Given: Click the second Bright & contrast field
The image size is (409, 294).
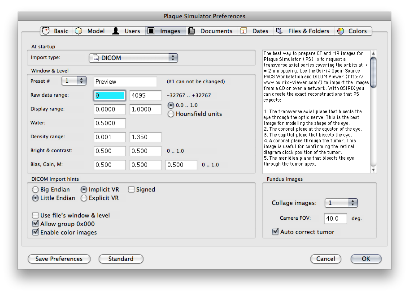Looking at the screenshot, I should tap(145, 151).
